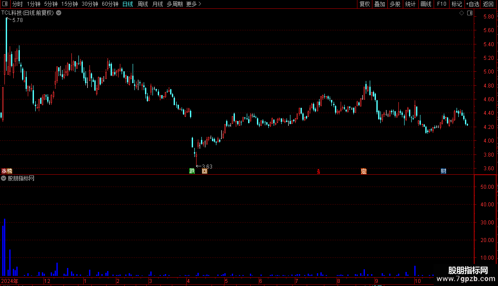Click the 3.63 low price label

pos(207,166)
